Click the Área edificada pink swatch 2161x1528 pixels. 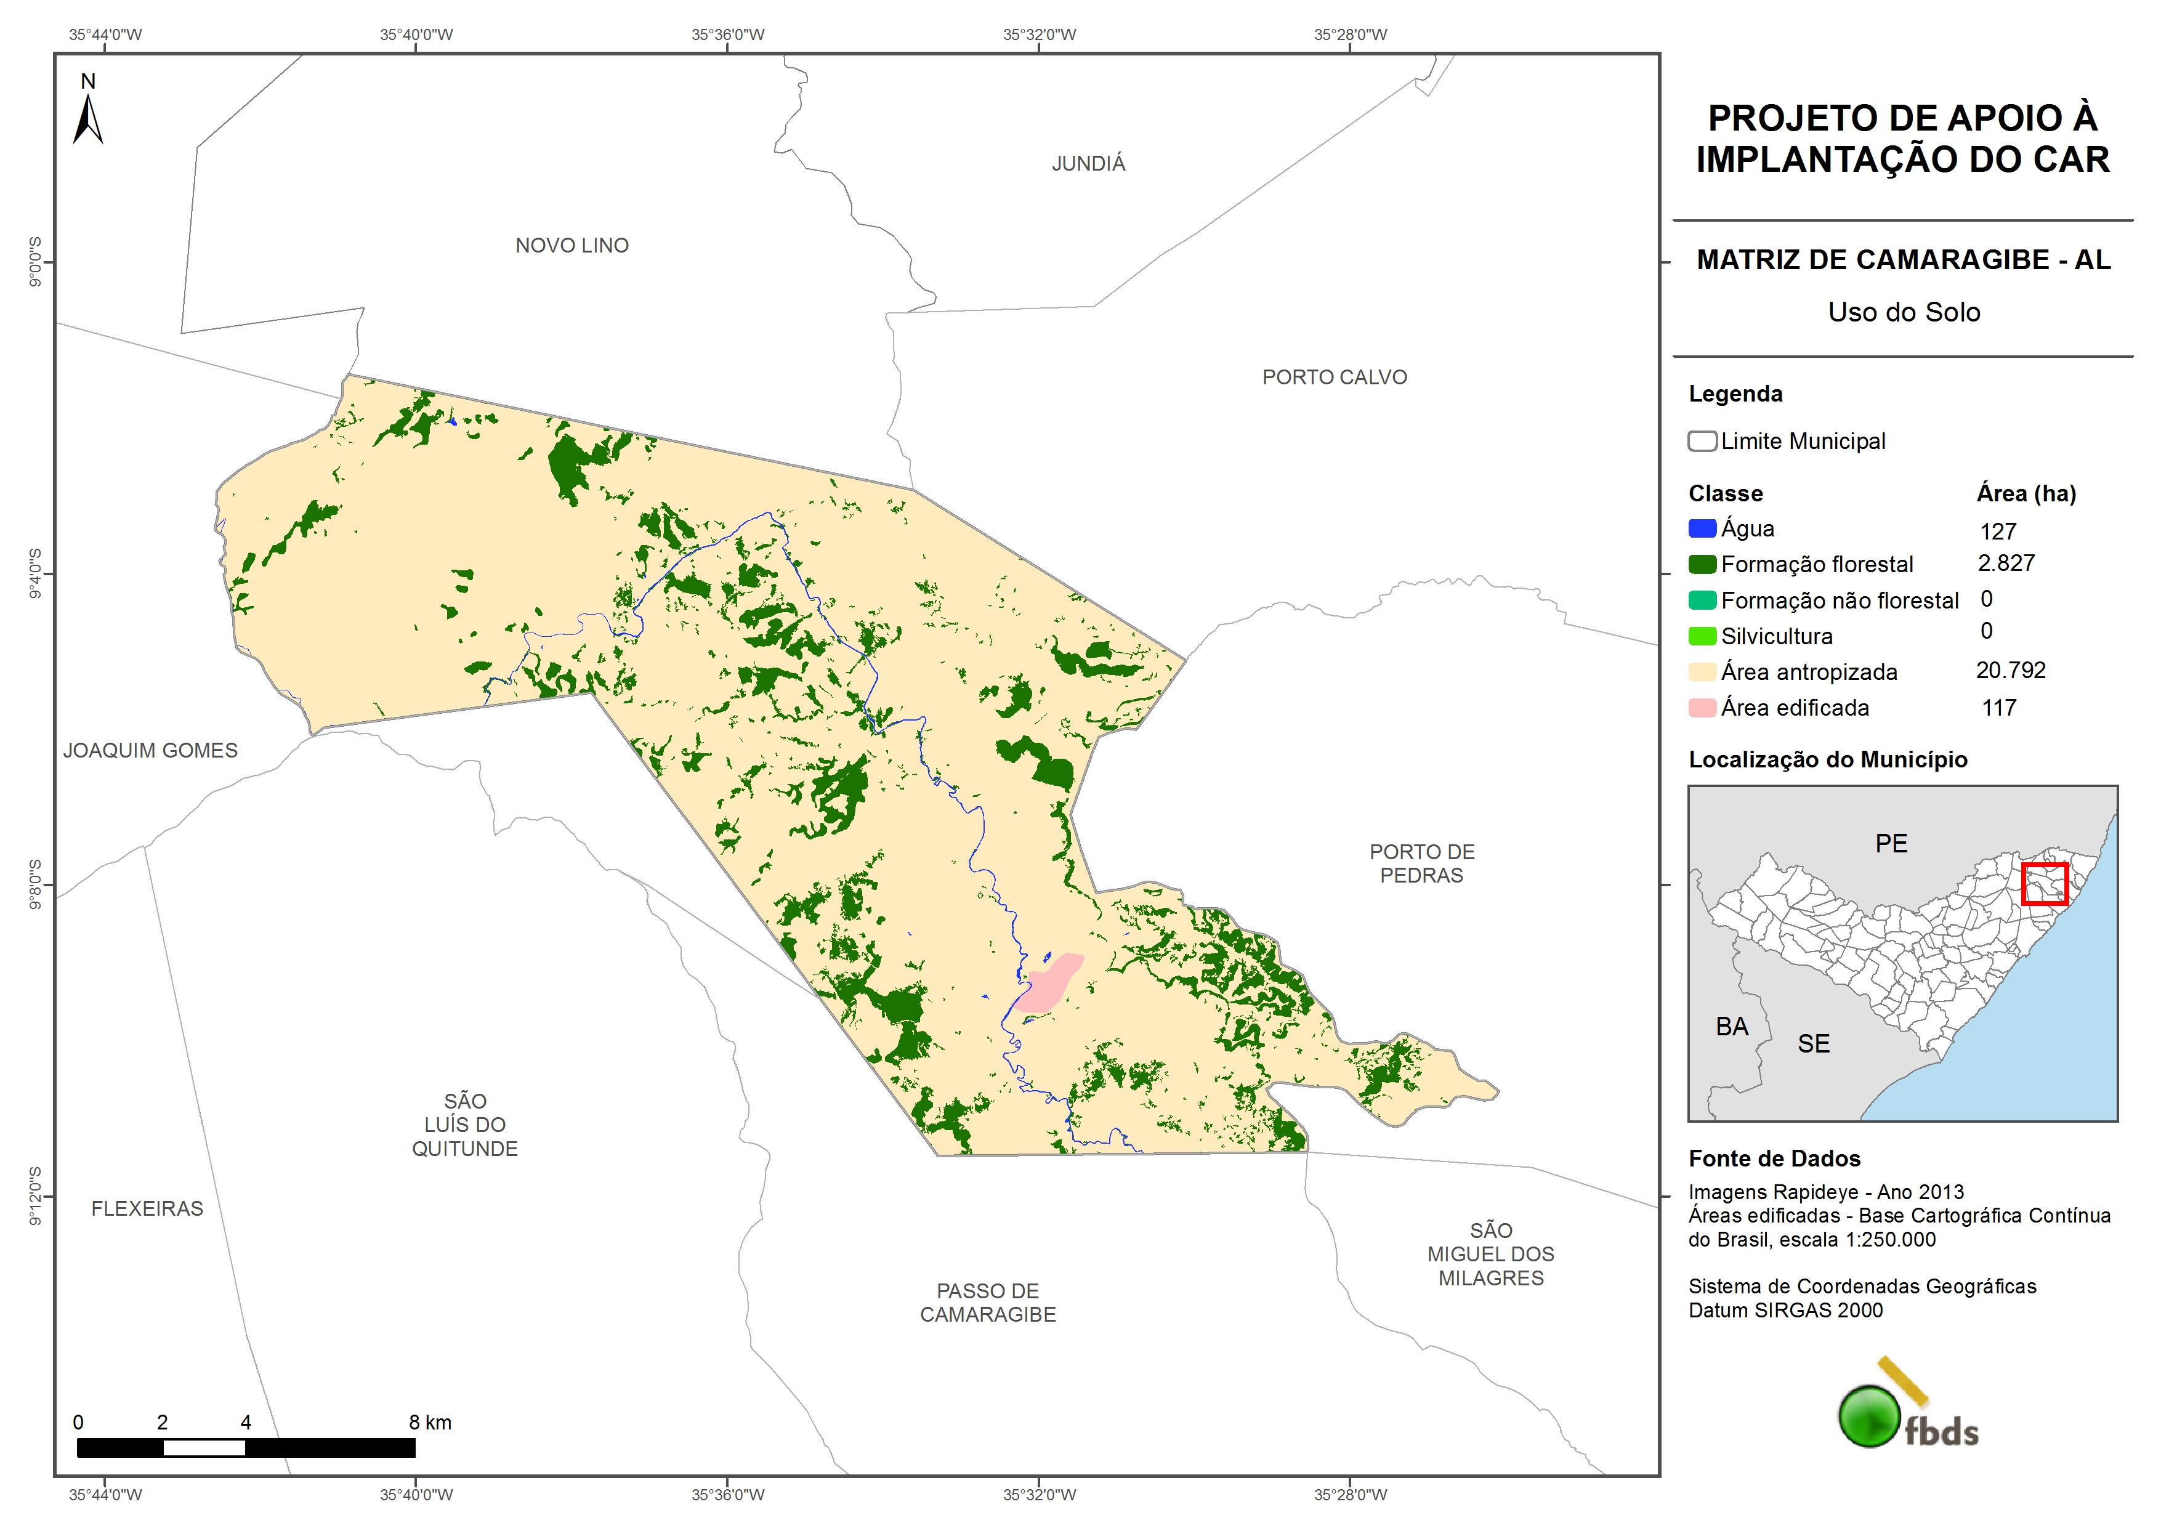[1702, 707]
